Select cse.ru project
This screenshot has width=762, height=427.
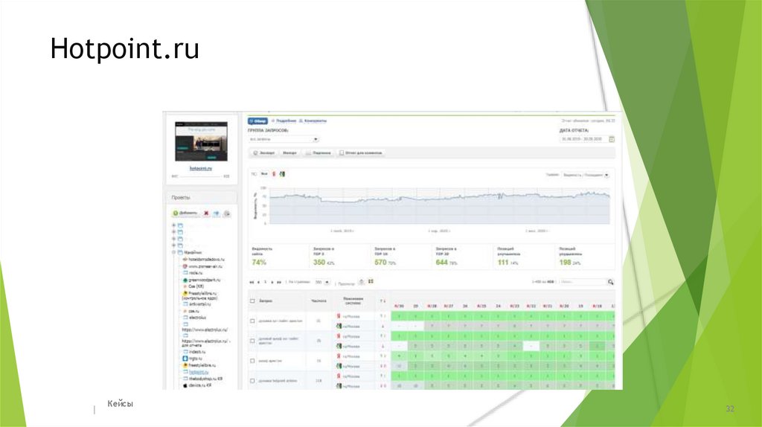pos(193,311)
